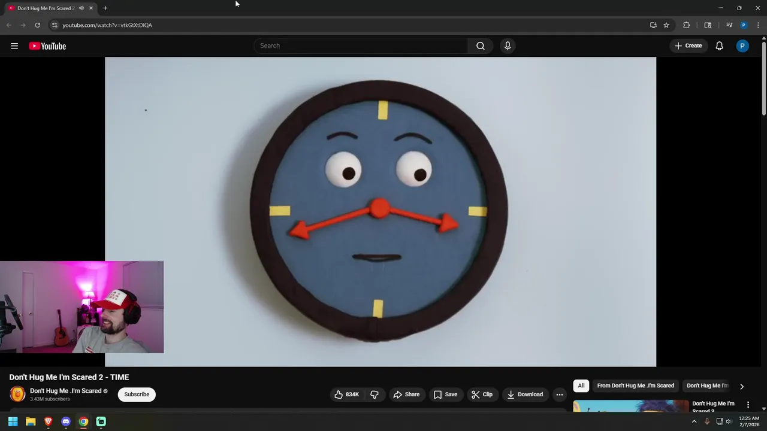Image resolution: width=767 pixels, height=431 pixels.
Task: Open the 12:25 AM clock calendar
Action: 749,421
